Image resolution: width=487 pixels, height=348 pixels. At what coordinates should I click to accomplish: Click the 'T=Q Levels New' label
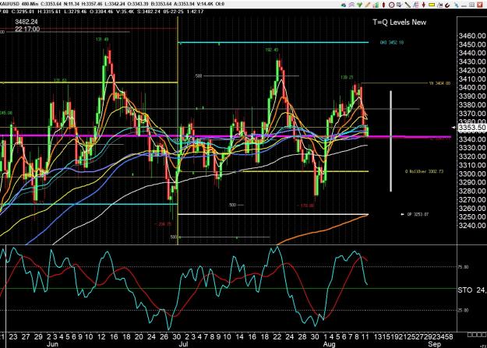400,22
